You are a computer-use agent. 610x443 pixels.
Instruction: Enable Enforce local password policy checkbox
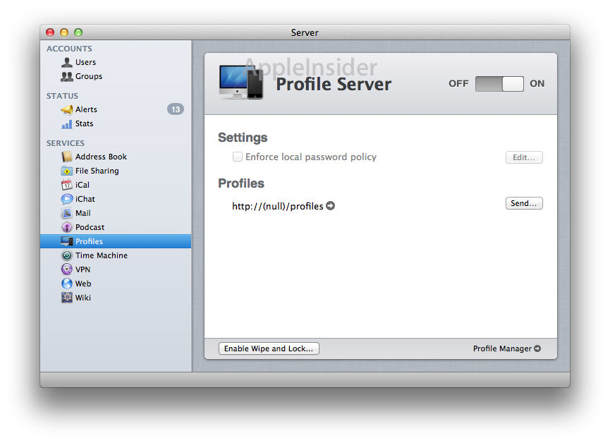coord(238,157)
